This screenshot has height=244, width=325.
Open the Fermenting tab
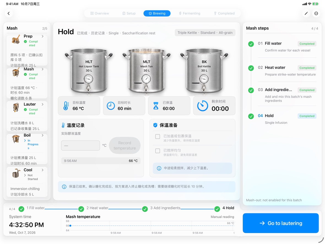(189, 13)
